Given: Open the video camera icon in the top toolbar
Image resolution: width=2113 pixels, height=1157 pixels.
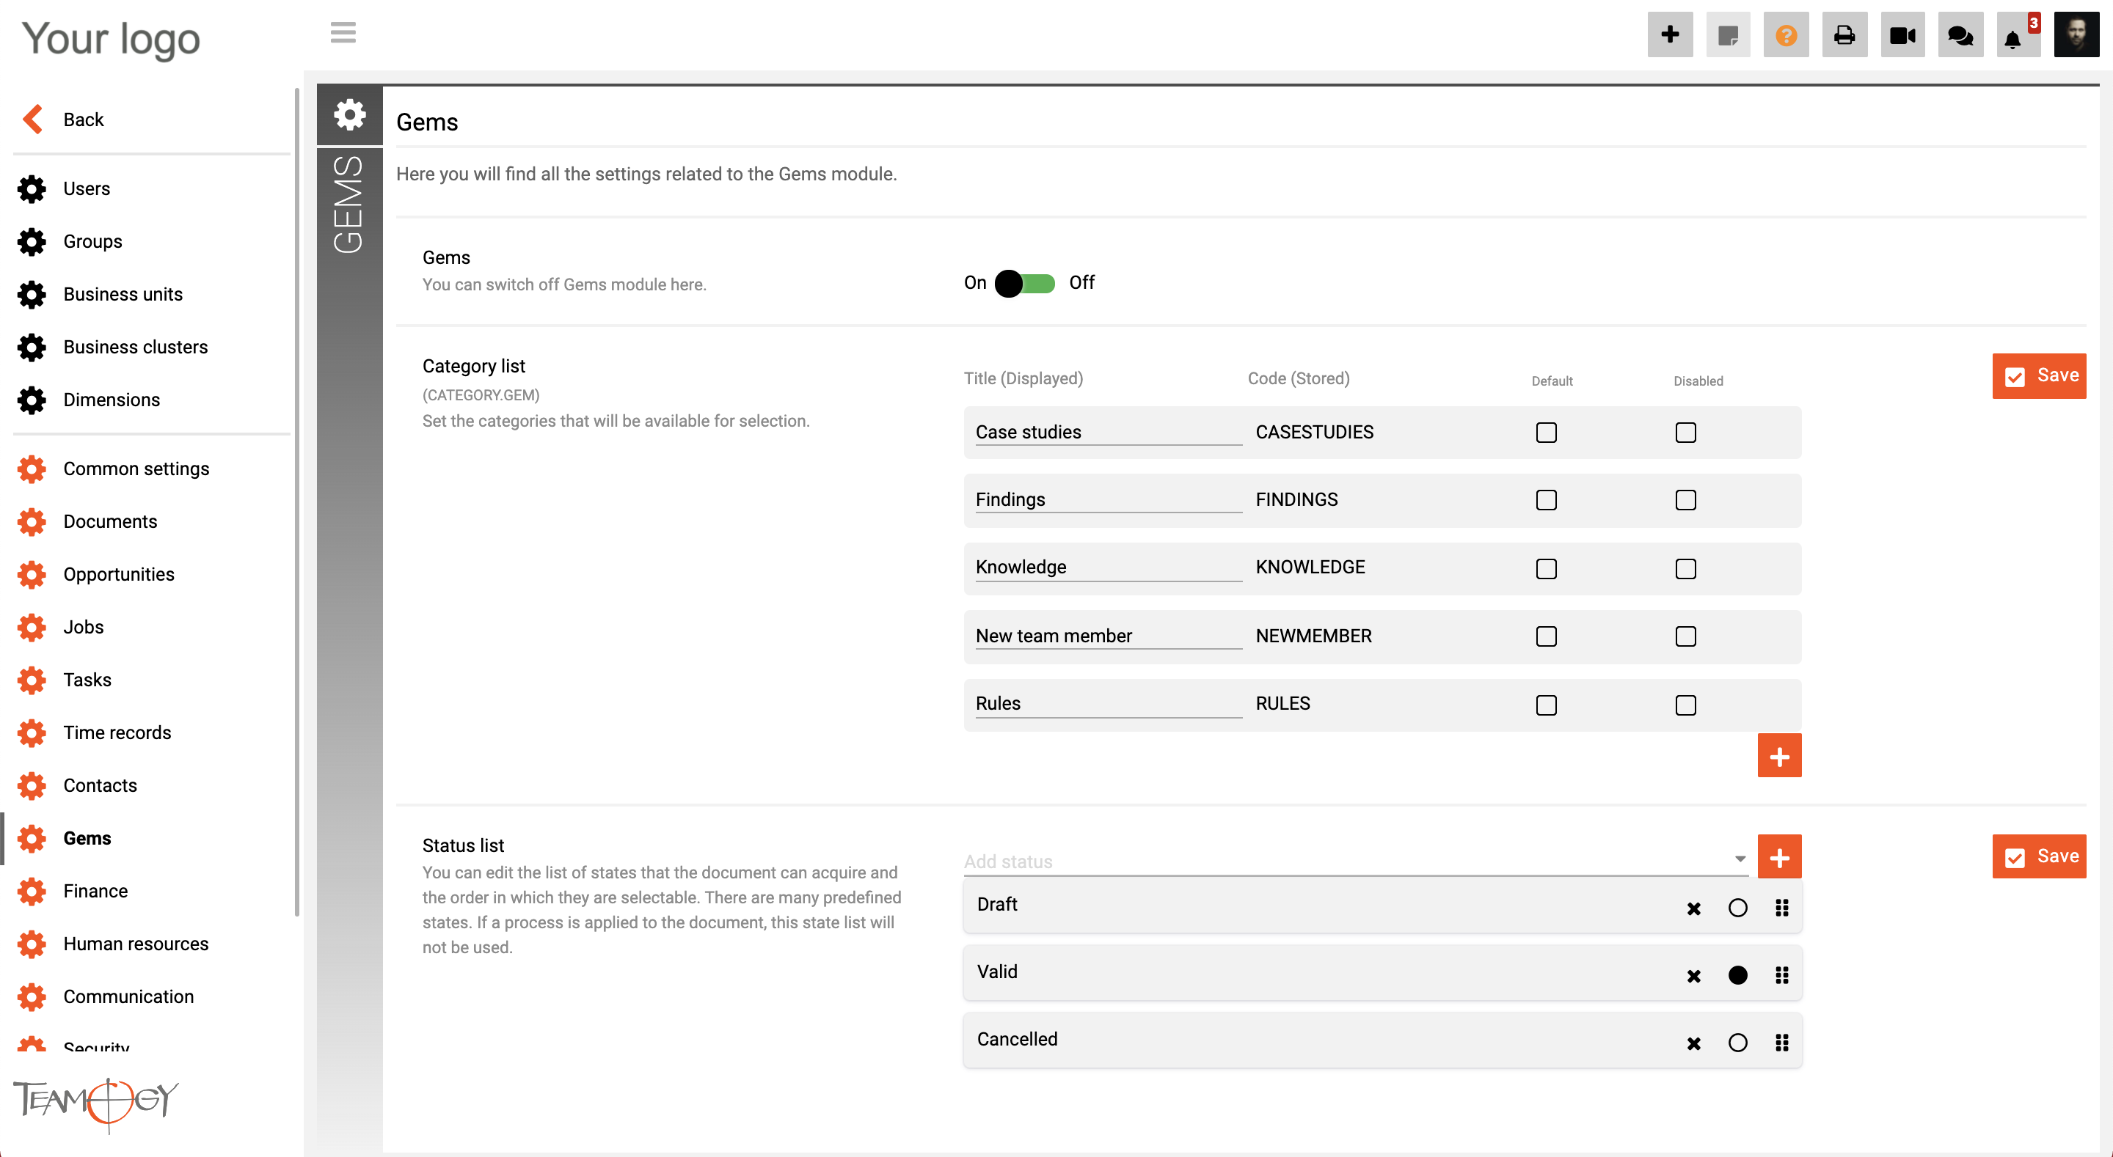Looking at the screenshot, I should pos(1902,34).
